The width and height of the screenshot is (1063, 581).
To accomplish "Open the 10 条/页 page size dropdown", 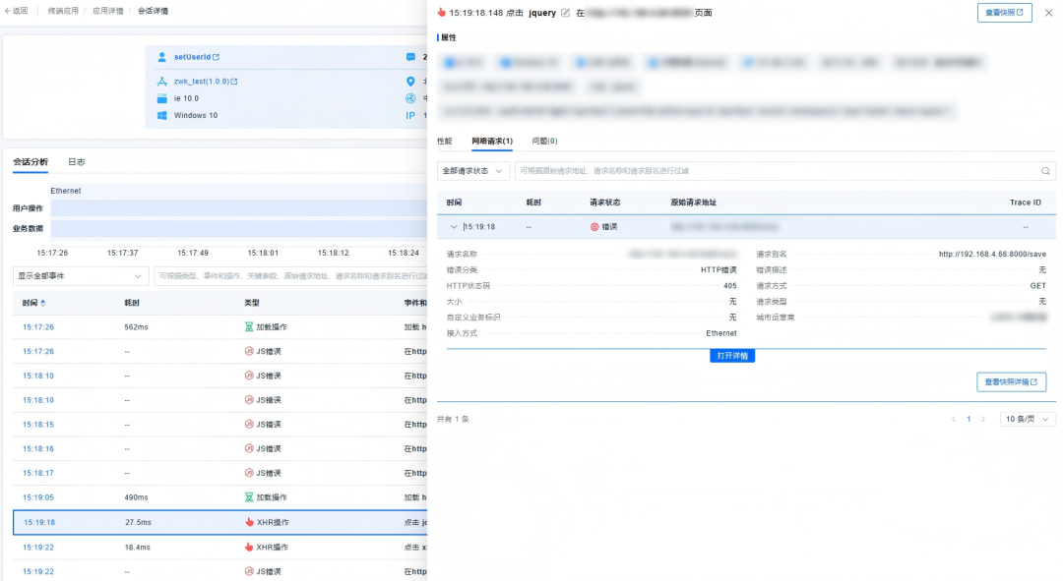I will point(1028,419).
